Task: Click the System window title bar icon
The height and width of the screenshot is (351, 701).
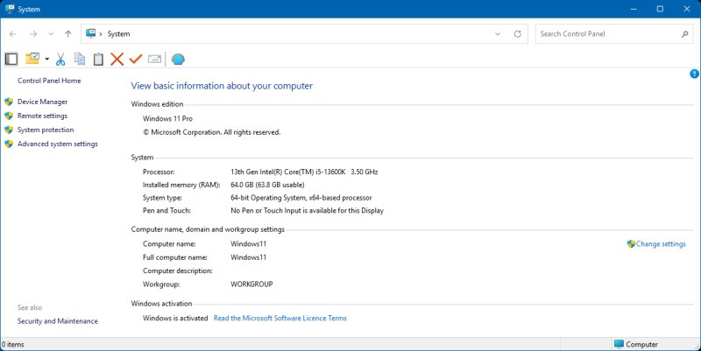Action: tap(10, 9)
